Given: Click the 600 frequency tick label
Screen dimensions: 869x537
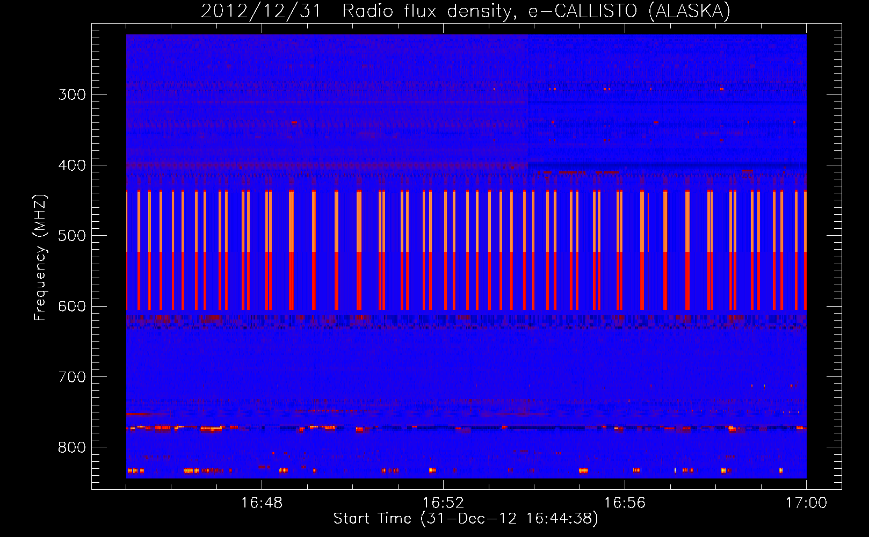Looking at the screenshot, I should [x=72, y=307].
